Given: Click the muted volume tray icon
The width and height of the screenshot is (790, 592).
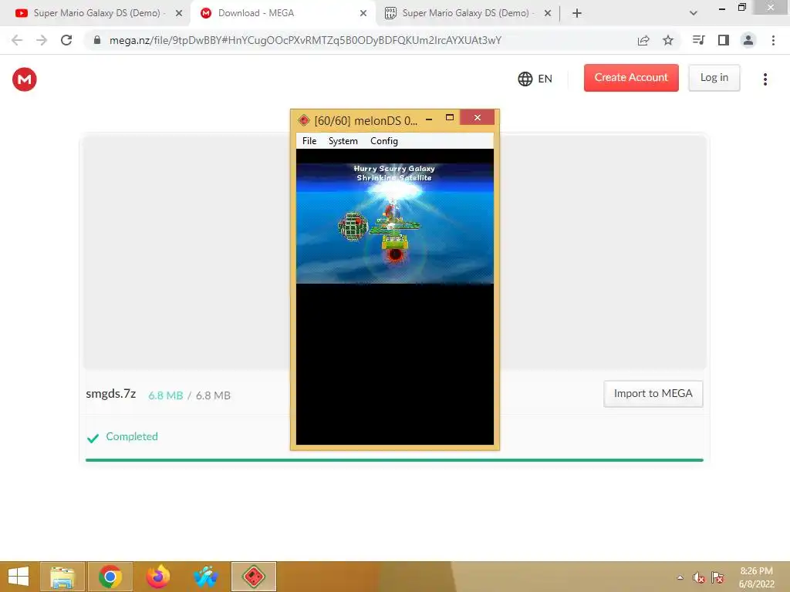Looking at the screenshot, I should pos(698,577).
